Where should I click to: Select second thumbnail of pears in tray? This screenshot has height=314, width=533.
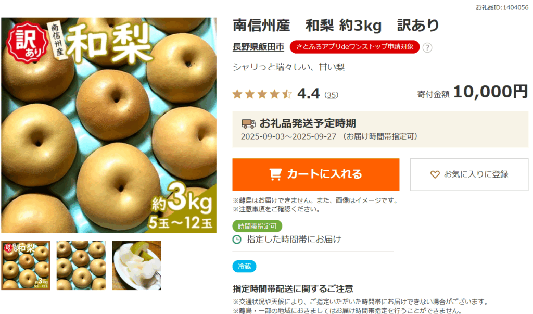pyautogui.click(x=81, y=266)
